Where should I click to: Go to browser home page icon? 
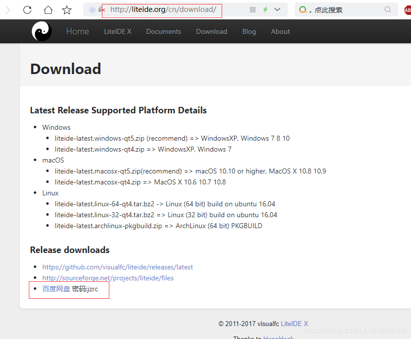48,10
